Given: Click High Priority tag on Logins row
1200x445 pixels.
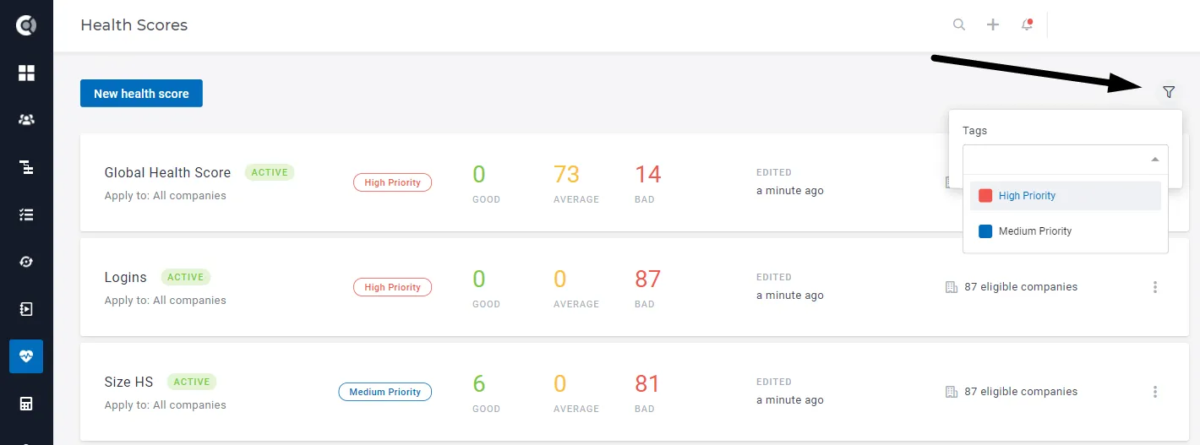Looking at the screenshot, I should (x=392, y=287).
